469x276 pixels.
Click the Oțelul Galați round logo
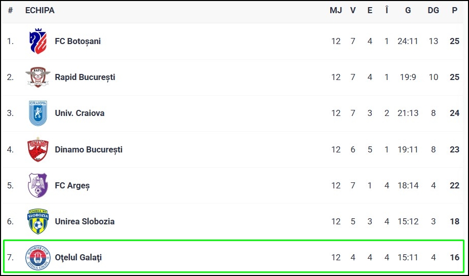pos(38,257)
